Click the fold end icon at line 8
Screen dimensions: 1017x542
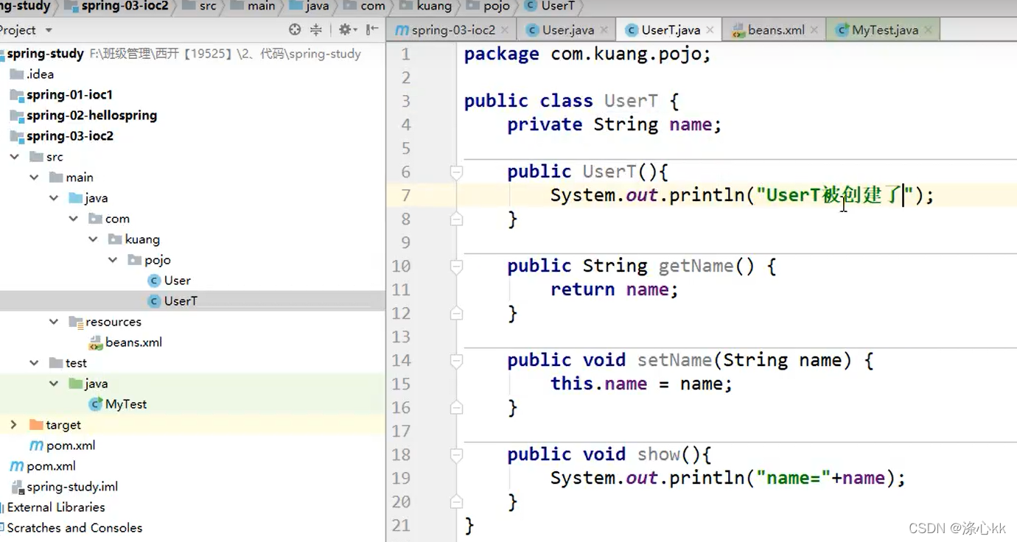[x=456, y=219]
